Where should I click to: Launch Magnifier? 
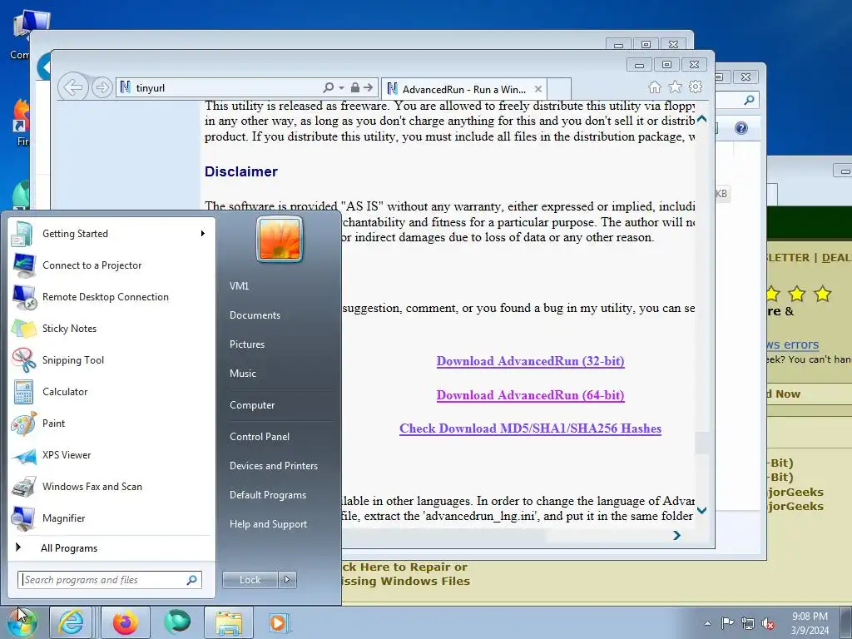click(x=111, y=518)
